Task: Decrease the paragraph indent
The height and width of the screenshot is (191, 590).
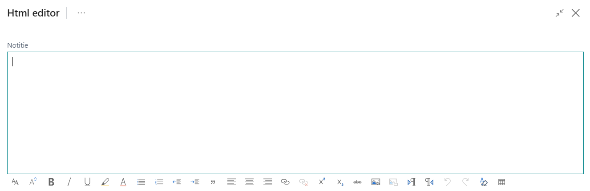Action: (177, 182)
